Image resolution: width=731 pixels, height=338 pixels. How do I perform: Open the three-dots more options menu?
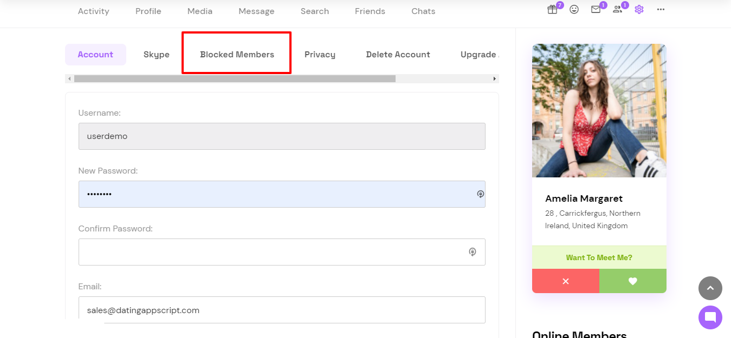tap(661, 10)
